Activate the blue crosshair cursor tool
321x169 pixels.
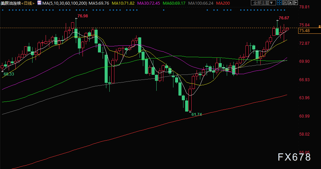[x=279, y=3]
